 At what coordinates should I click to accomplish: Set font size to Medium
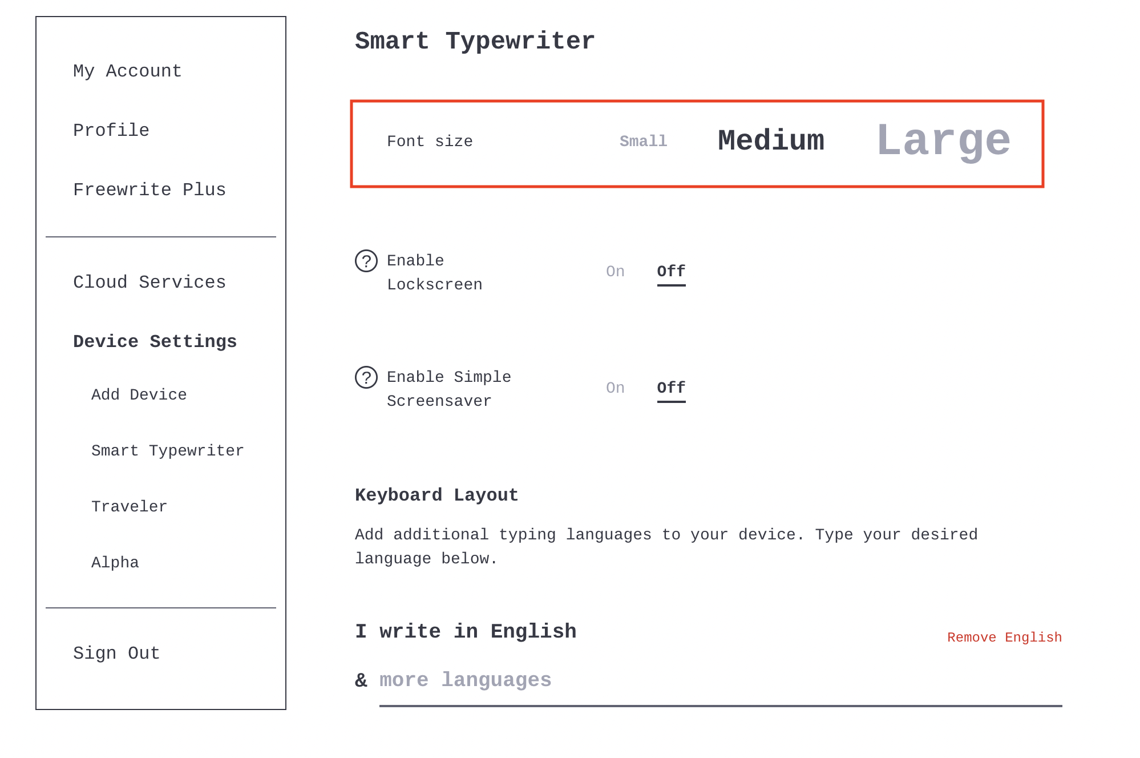(771, 140)
